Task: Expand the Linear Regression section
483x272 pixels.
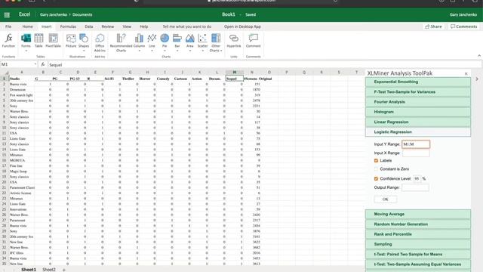Action: pyautogui.click(x=418, y=122)
